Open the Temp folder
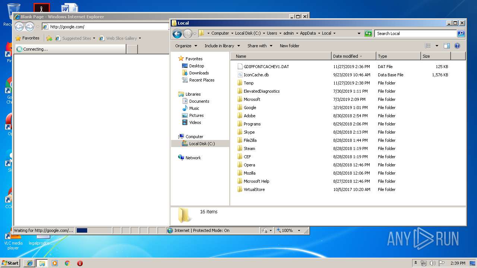477x268 pixels. pyautogui.click(x=249, y=83)
